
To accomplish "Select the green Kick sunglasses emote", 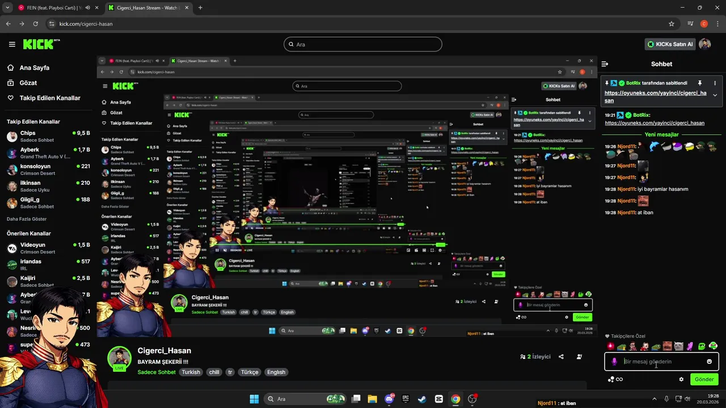I will coord(702,346).
